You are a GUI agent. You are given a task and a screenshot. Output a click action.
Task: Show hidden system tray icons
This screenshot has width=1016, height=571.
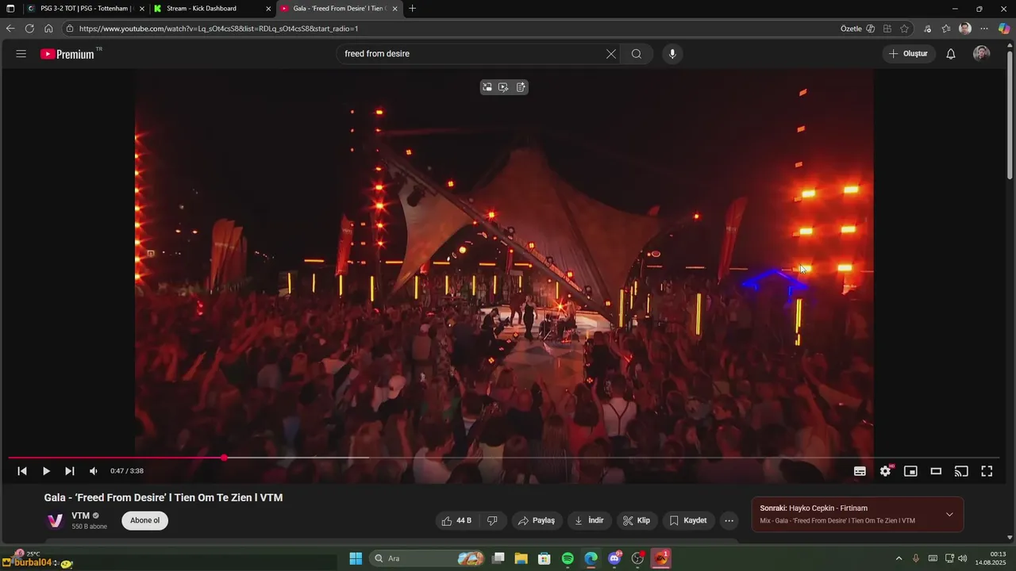pos(899,558)
